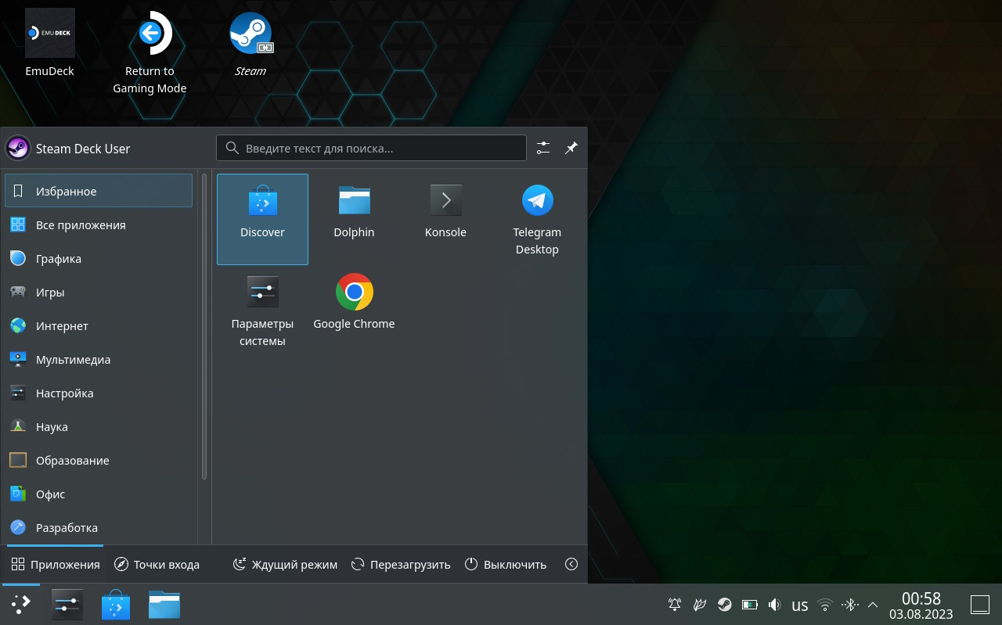Switch the us keyboard layout indicator

[800, 605]
